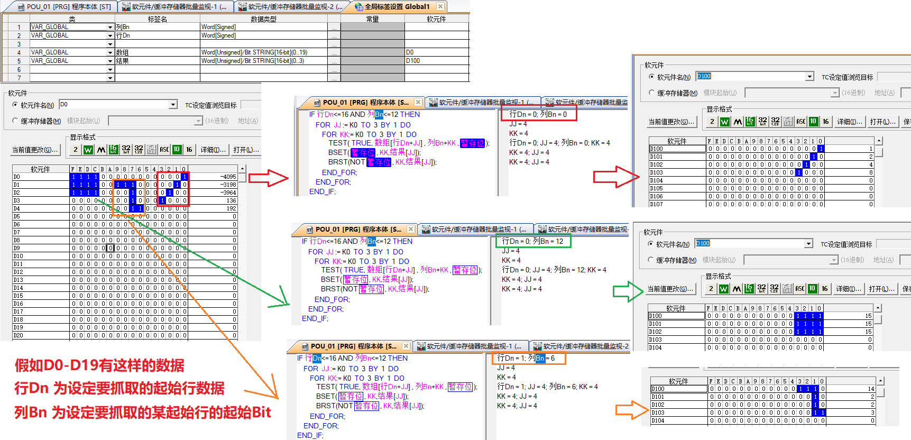Image resolution: width=911 pixels, height=440 pixels.
Task: Select 32-bit real number 1.23 format in D0 panel
Action: click(x=139, y=150)
